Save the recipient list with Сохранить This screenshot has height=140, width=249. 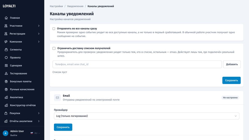click(231, 80)
